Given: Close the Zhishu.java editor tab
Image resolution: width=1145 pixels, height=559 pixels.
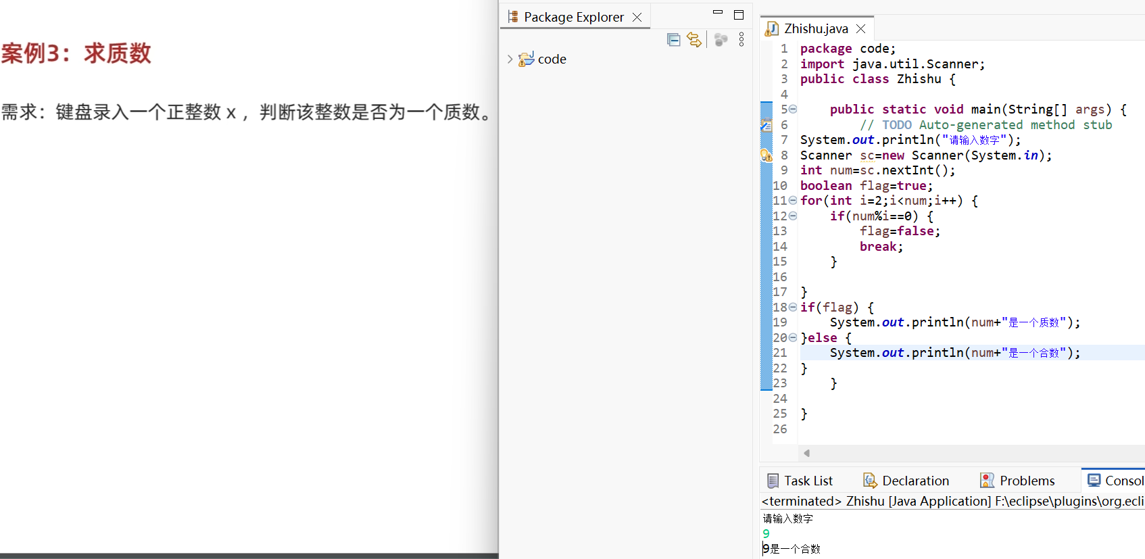Looking at the screenshot, I should (x=860, y=28).
